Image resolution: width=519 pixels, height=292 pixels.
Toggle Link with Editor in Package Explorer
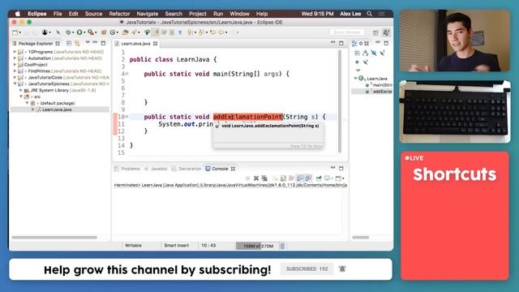coord(78,43)
